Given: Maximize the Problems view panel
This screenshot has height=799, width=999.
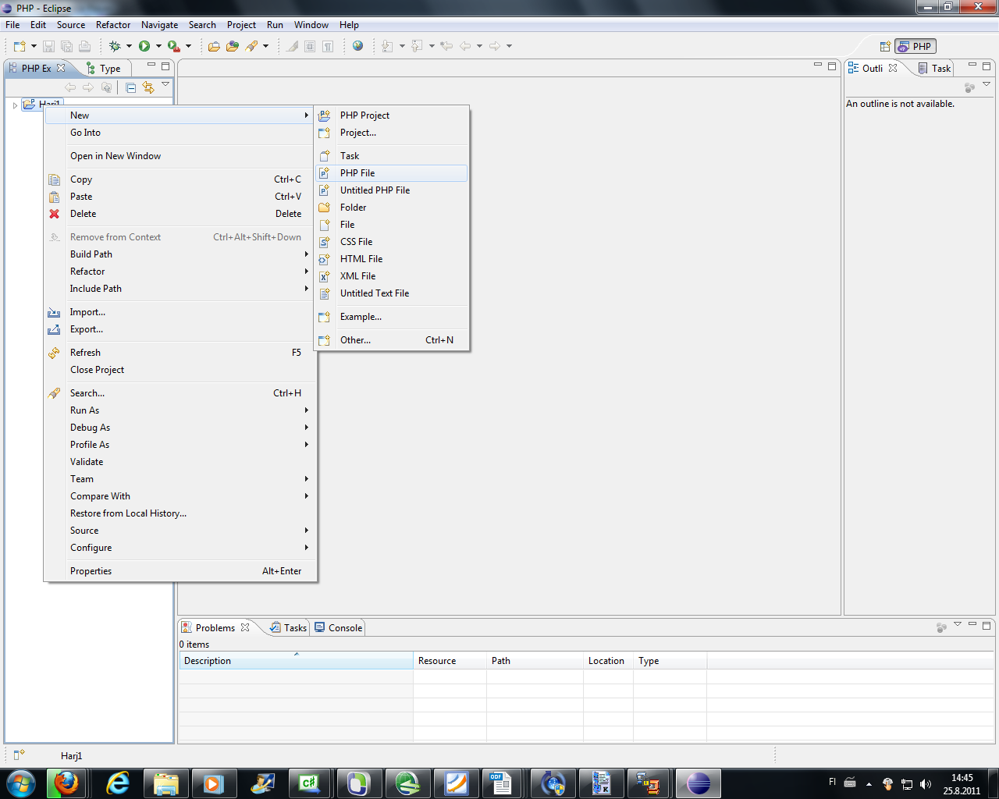Looking at the screenshot, I should pos(987,625).
